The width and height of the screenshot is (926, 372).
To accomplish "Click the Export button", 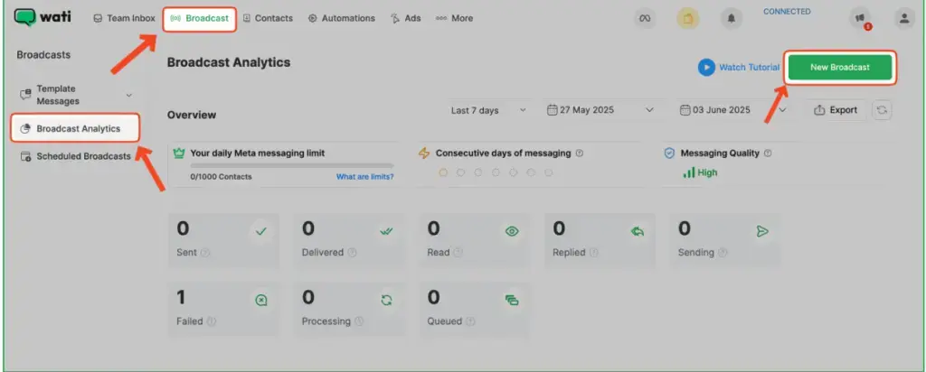I will pos(836,110).
